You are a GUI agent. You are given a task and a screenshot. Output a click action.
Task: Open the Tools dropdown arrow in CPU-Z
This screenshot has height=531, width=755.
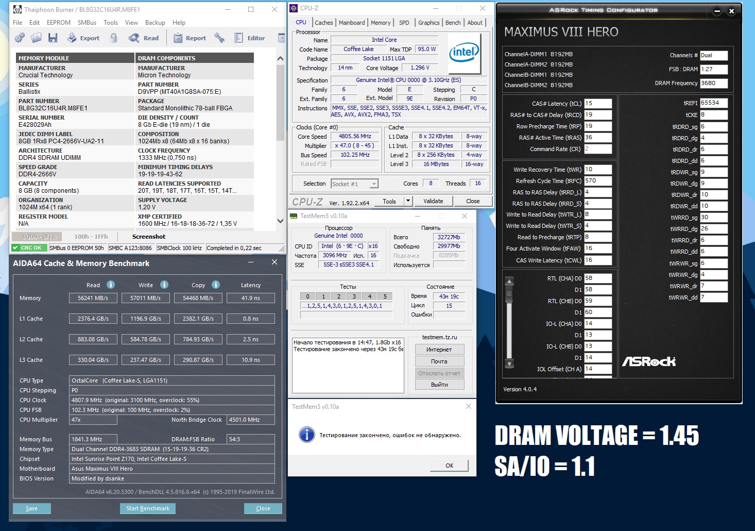408,201
